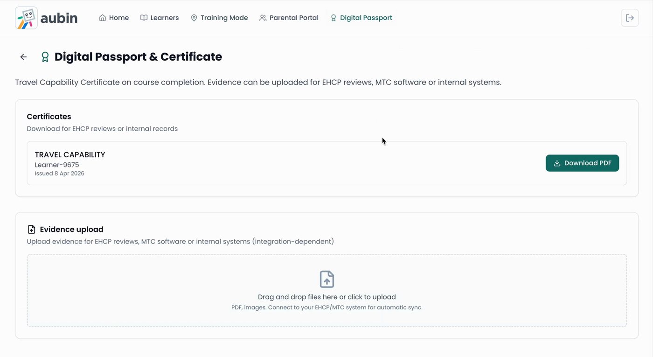This screenshot has width=653, height=357.
Task: Click the Home house icon
Action: click(103, 18)
